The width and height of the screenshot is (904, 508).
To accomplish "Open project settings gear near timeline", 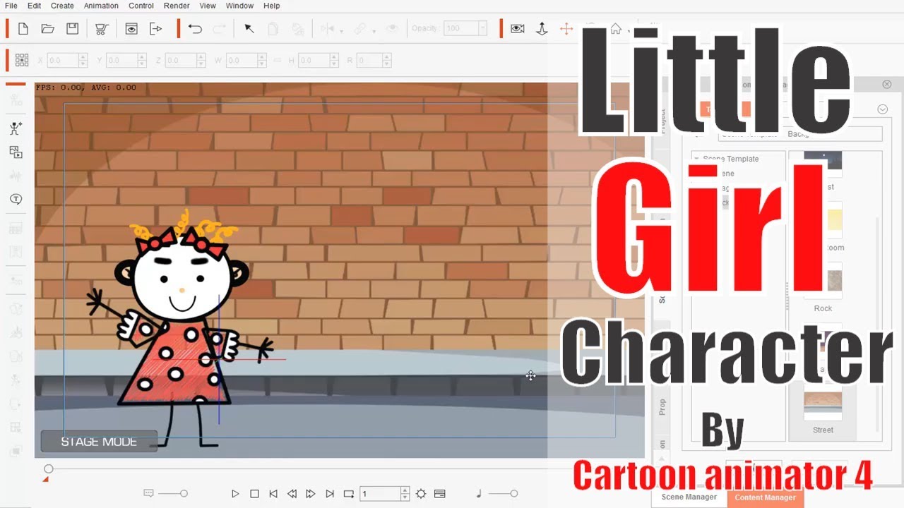I will tap(421, 494).
